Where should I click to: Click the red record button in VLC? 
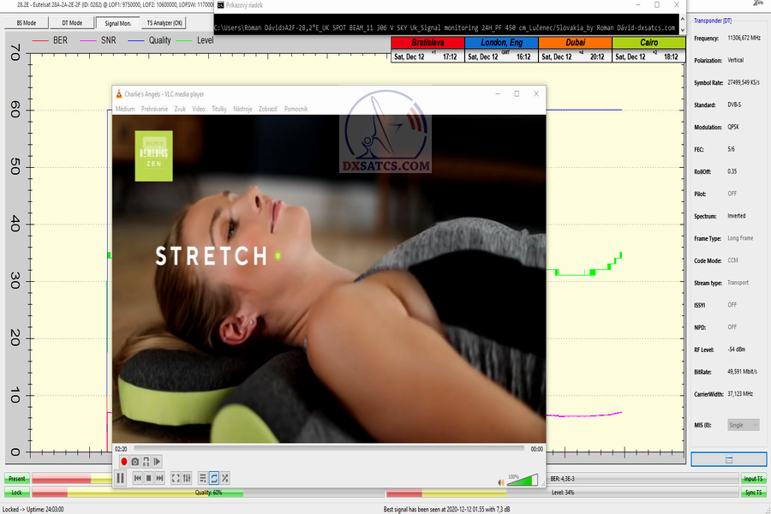click(123, 462)
